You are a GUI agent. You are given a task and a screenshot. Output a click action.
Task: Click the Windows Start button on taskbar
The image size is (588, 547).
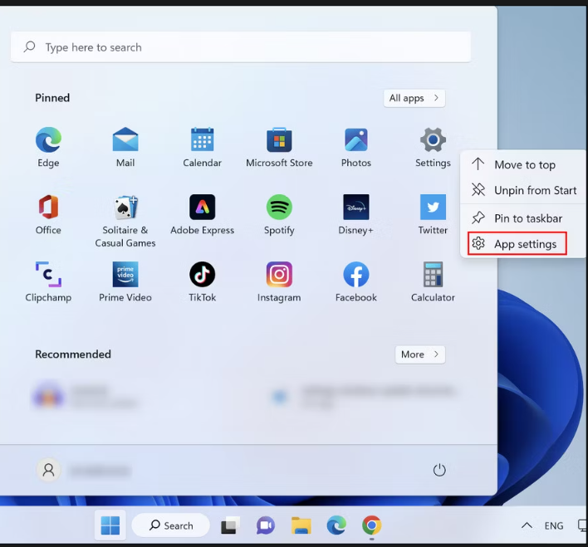click(110, 525)
